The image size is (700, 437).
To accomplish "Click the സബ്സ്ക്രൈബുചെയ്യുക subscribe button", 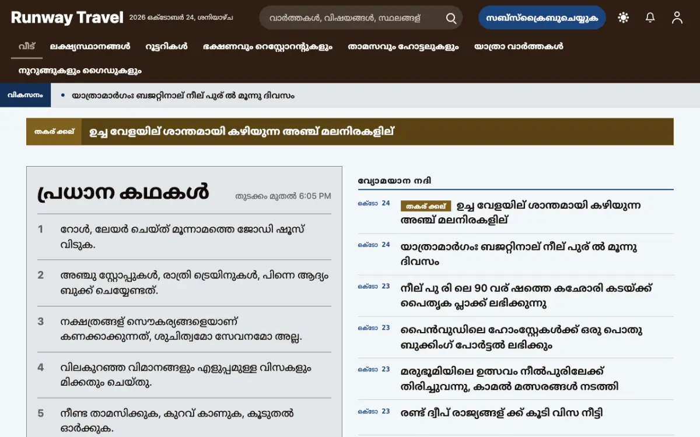I will tap(542, 17).
